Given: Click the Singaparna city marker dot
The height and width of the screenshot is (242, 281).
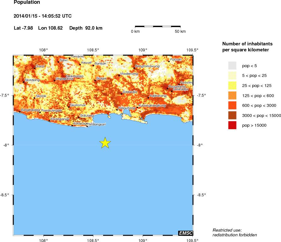Looking at the screenshot, I should click(x=54, y=81).
